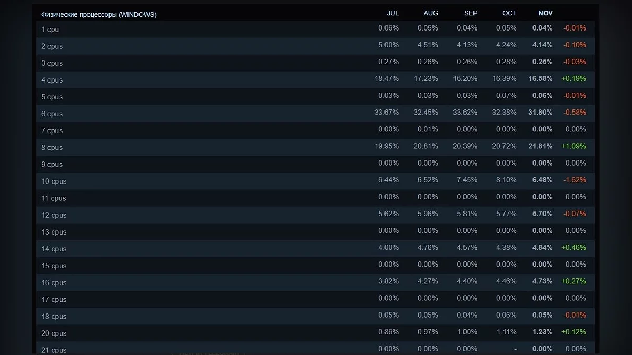Select the +0.46% change for 14 cpus
The height and width of the screenshot is (355, 632).
(x=574, y=248)
